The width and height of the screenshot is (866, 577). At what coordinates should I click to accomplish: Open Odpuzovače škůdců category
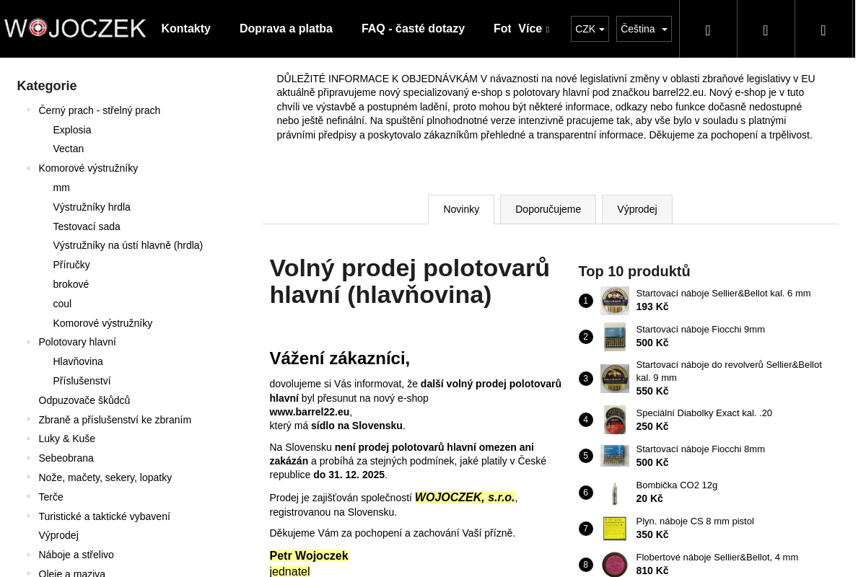[x=84, y=400]
